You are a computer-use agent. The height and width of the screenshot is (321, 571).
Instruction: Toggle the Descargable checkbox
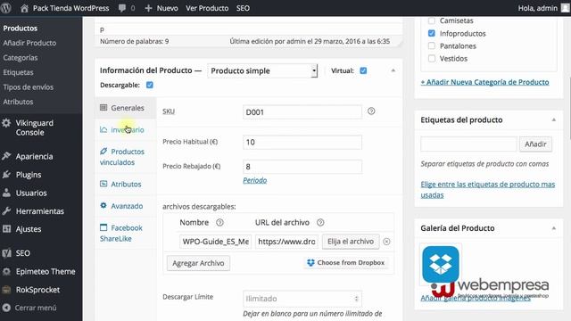pyautogui.click(x=149, y=85)
